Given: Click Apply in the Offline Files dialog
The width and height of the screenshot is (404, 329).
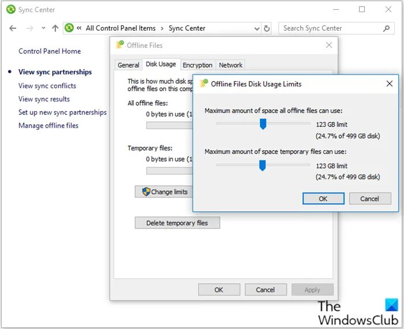Looking at the screenshot, I should click(312, 290).
